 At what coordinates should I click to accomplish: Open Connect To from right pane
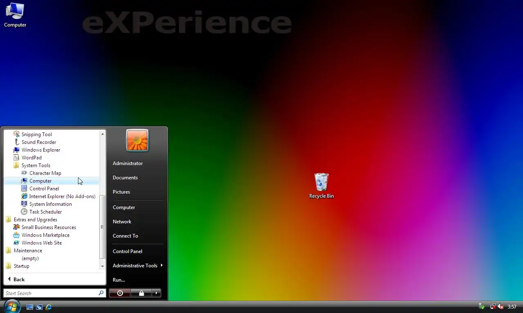click(125, 236)
